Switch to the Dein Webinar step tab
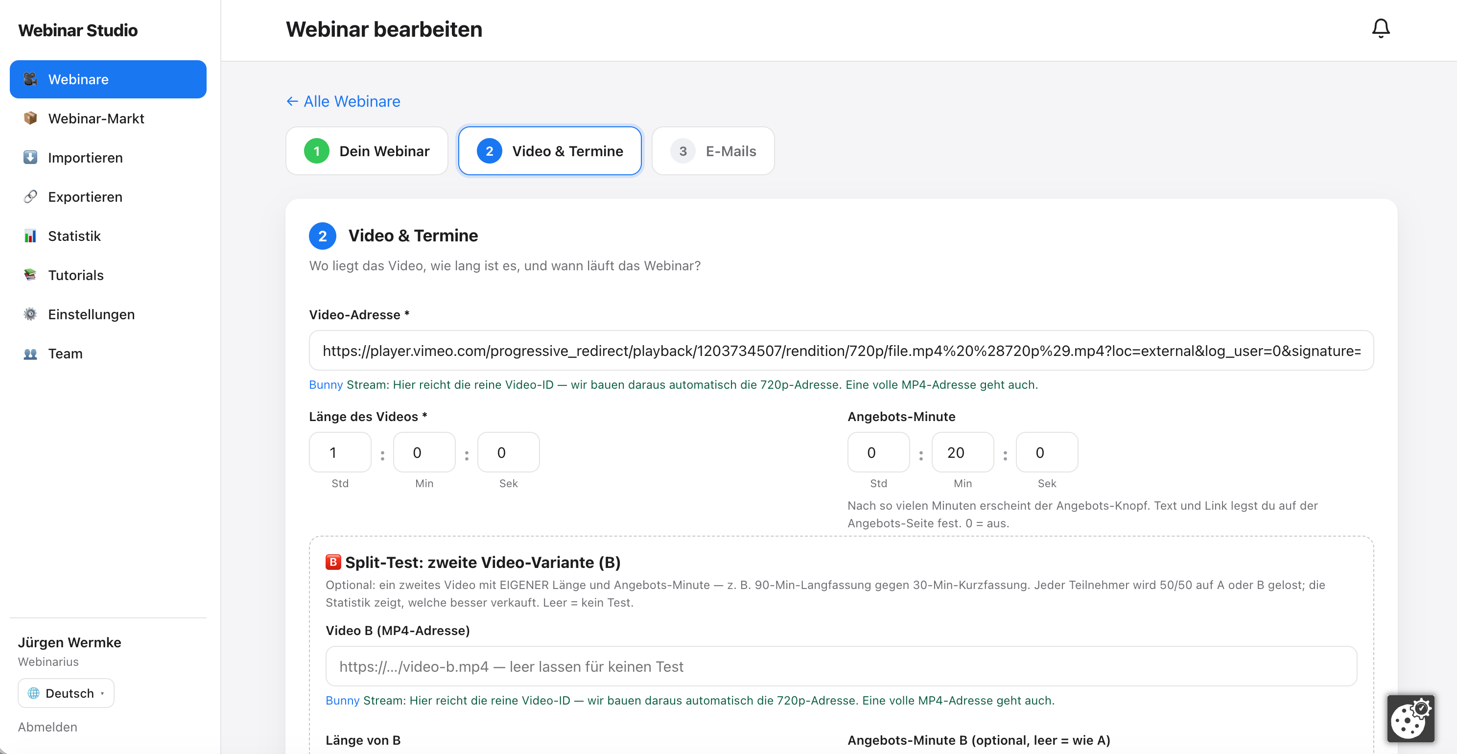 coord(367,151)
